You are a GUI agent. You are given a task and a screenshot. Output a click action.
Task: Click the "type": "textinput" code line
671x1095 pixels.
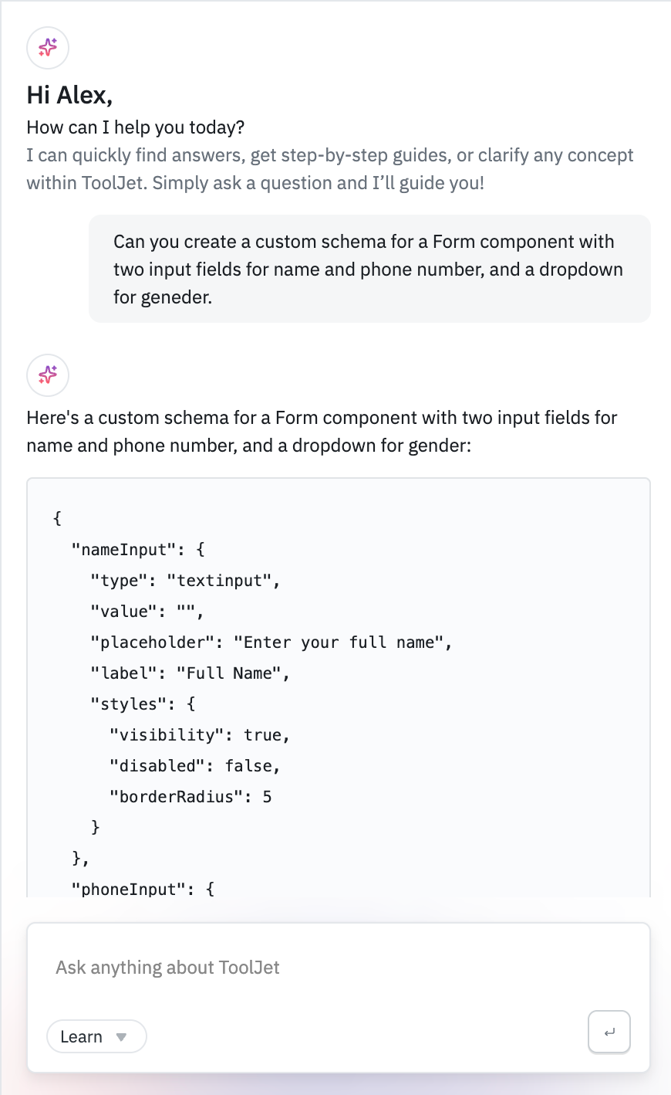(x=185, y=581)
